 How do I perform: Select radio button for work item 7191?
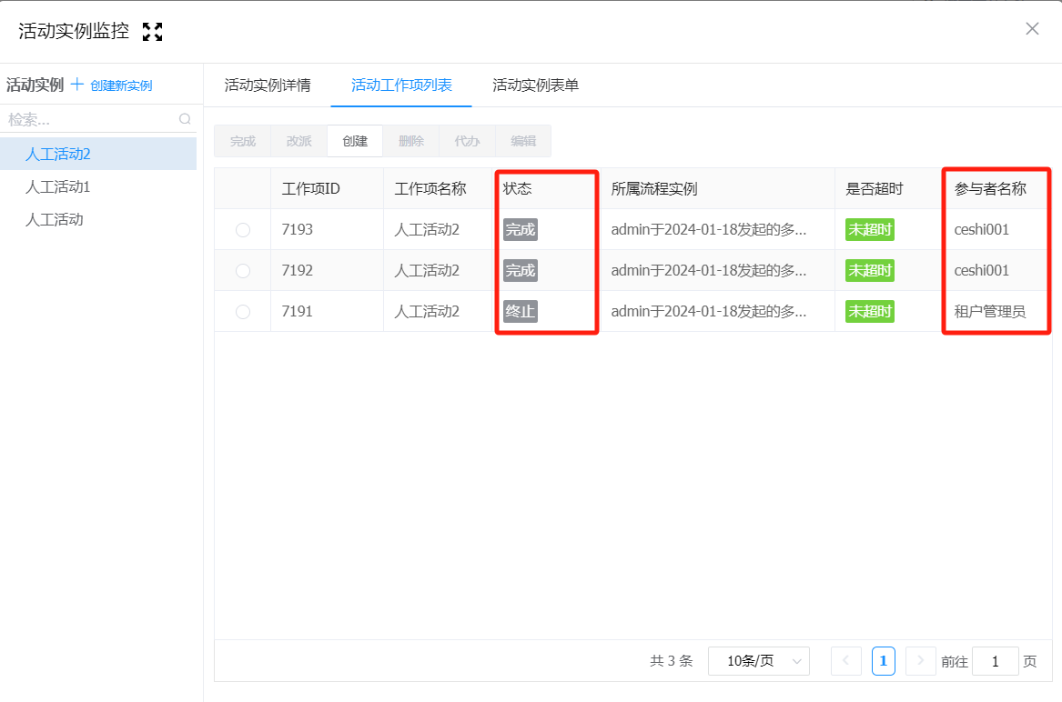coord(243,312)
